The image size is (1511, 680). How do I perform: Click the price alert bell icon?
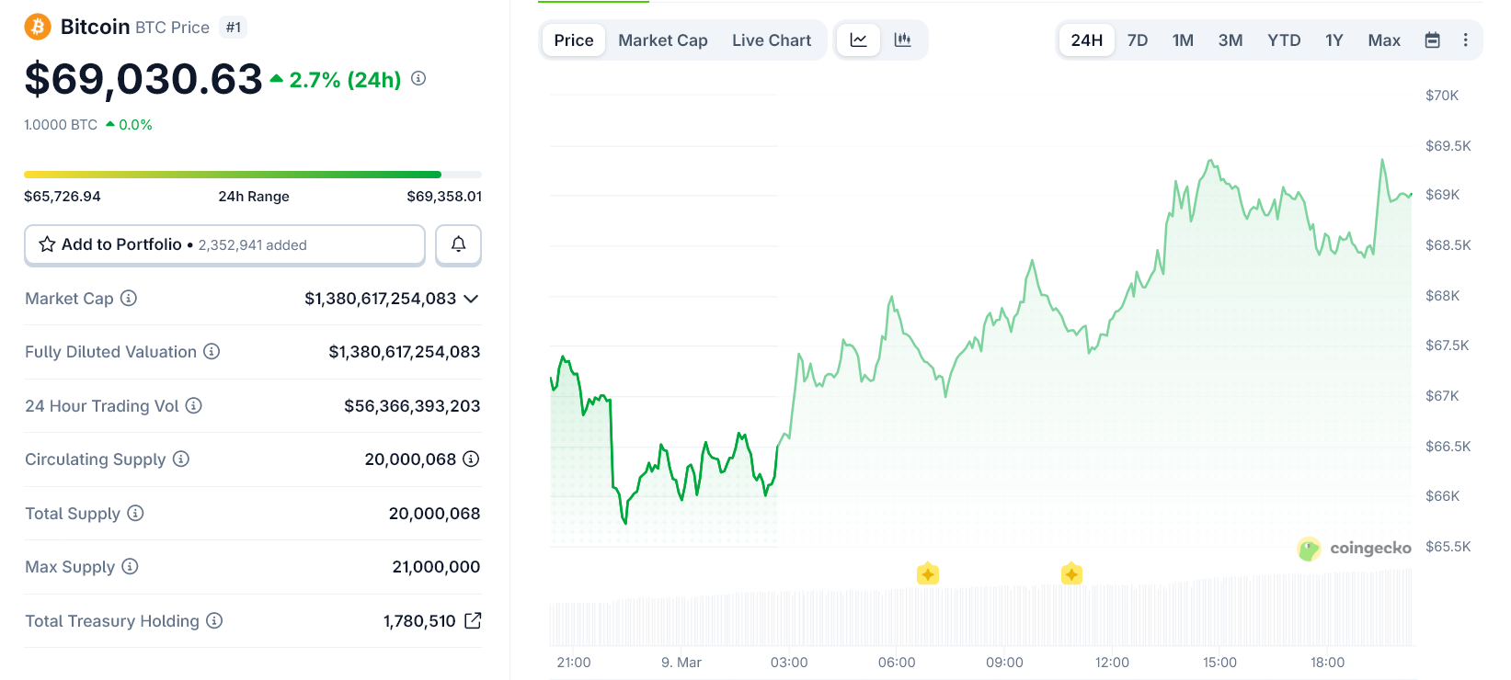pos(458,244)
